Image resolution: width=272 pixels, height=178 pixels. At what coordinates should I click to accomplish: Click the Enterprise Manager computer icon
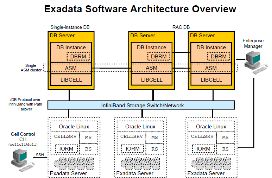[x=256, y=64]
